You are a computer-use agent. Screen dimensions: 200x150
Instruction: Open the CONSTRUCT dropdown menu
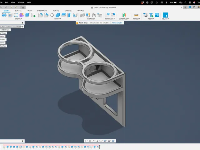[124, 19]
